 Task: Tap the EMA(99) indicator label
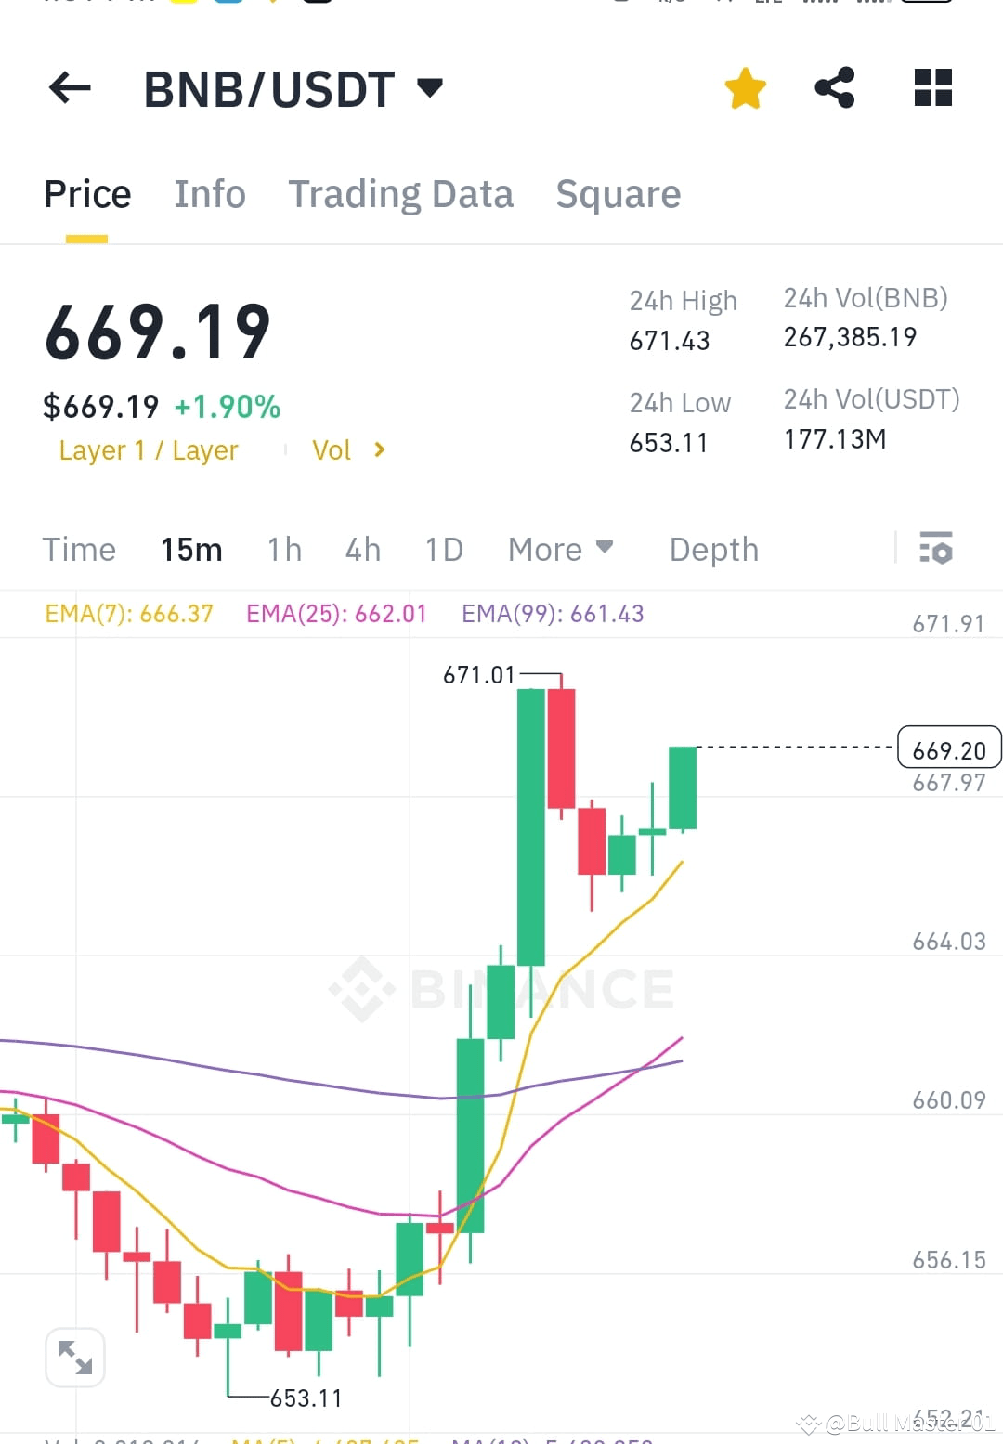(552, 613)
